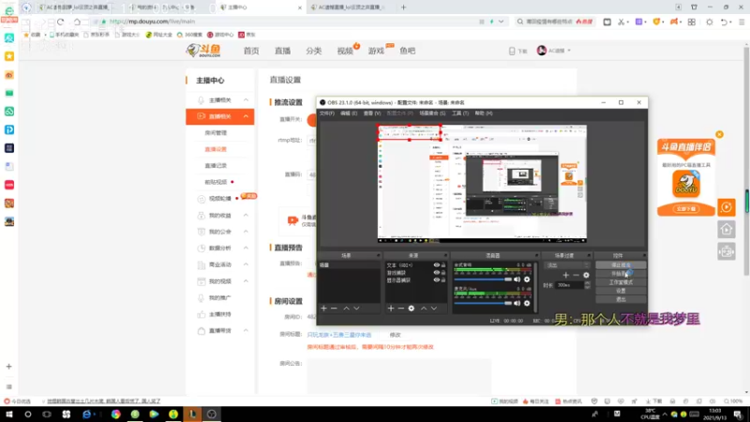This screenshot has width=750, height=422.
Task: Click OBS 工作室模式 studio mode button
Action: point(621,282)
